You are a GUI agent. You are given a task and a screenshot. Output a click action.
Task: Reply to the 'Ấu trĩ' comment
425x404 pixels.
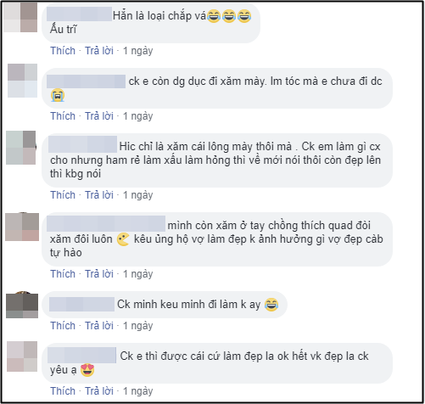(x=99, y=51)
